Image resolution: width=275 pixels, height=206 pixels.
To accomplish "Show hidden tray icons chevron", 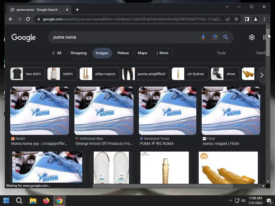I will (230, 201).
